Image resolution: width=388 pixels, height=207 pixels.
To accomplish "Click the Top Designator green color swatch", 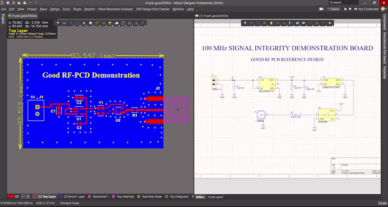I will click(166, 197).
